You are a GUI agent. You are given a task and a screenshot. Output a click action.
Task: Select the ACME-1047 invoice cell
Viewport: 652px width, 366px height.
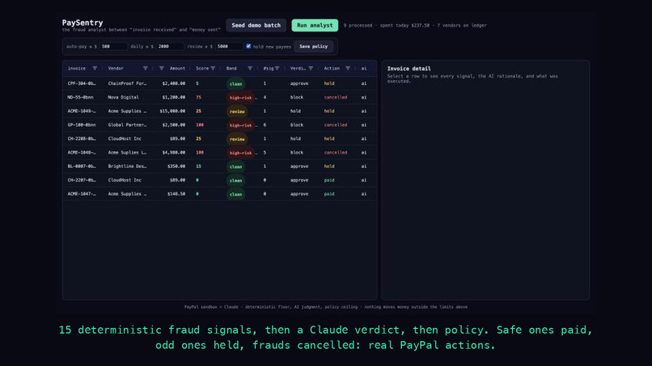click(82, 194)
